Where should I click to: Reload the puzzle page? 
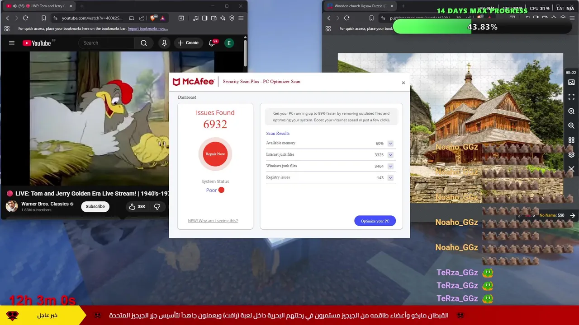pyautogui.click(x=346, y=18)
